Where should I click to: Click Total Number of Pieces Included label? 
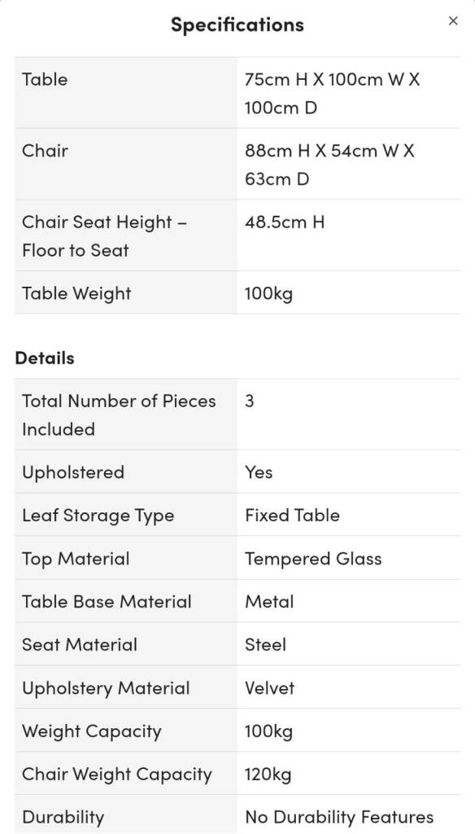[119, 415]
